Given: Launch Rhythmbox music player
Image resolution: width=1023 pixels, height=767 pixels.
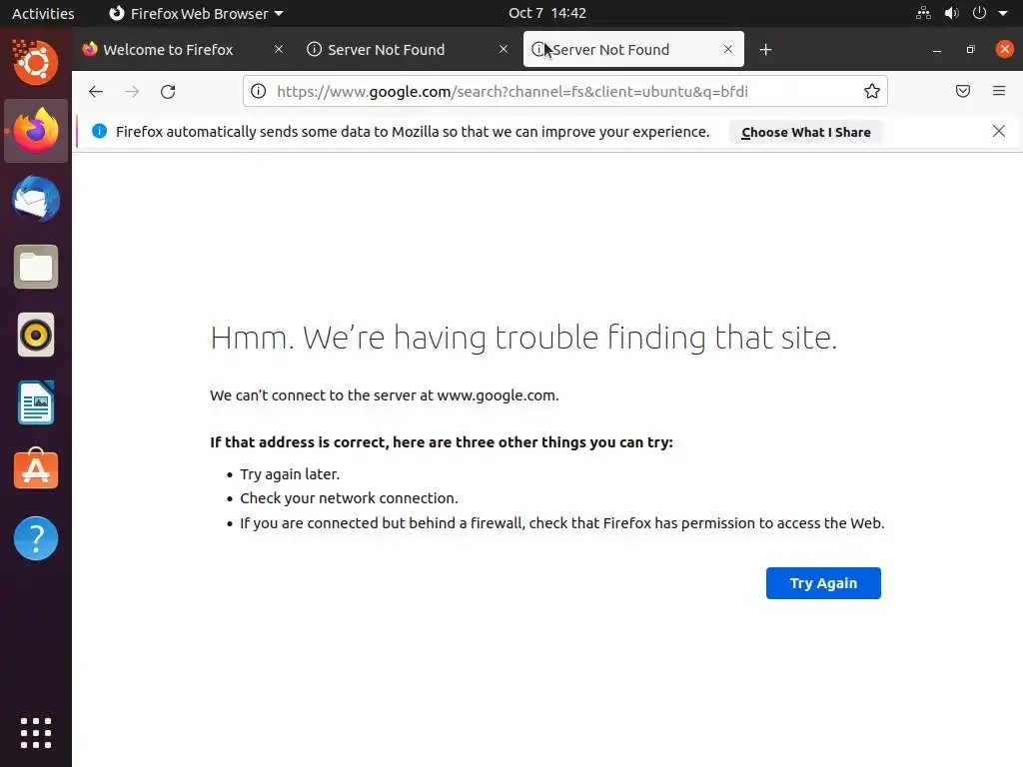Looking at the screenshot, I should coord(36,336).
